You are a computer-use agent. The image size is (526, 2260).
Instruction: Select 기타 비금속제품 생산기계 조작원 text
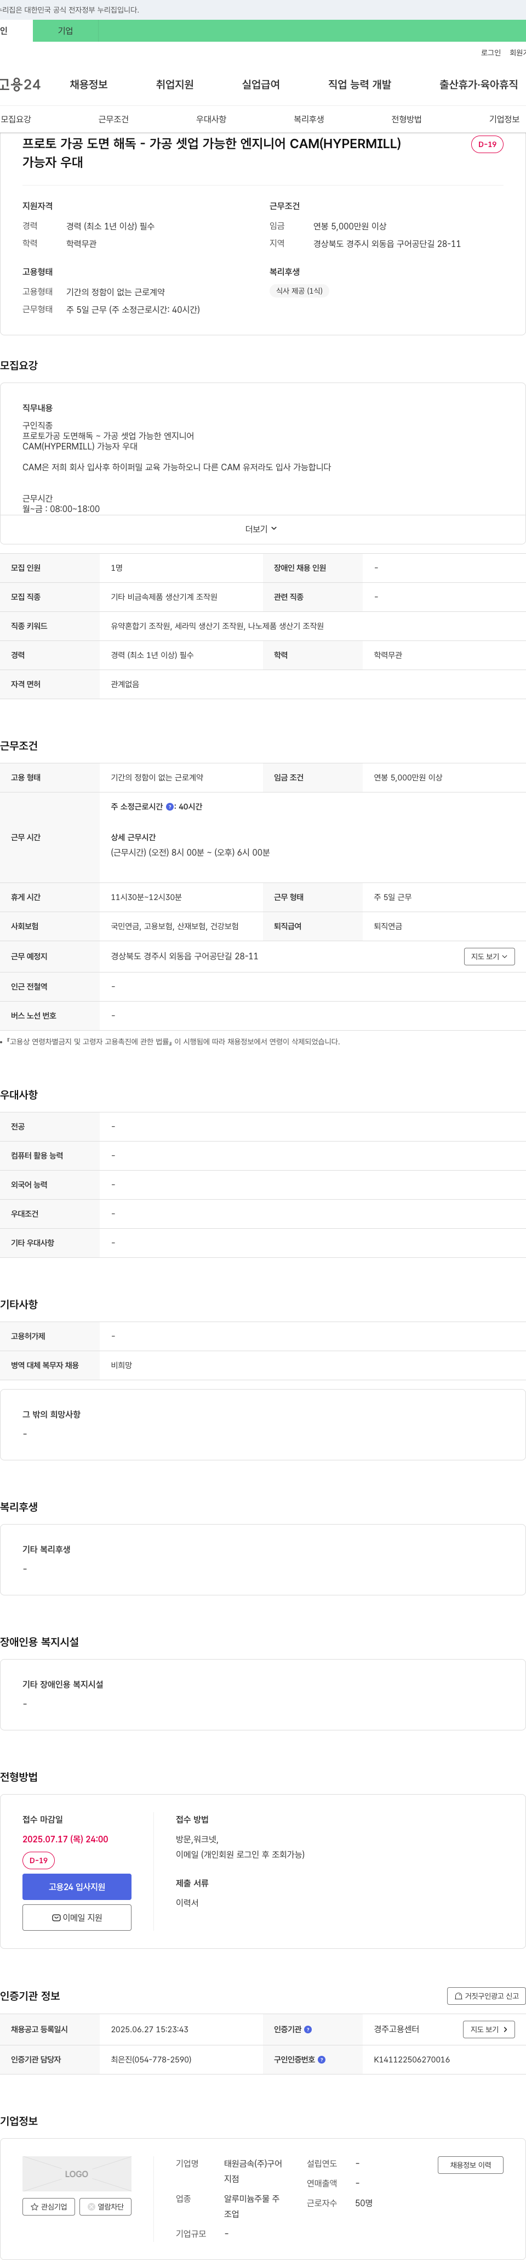pyautogui.click(x=164, y=597)
